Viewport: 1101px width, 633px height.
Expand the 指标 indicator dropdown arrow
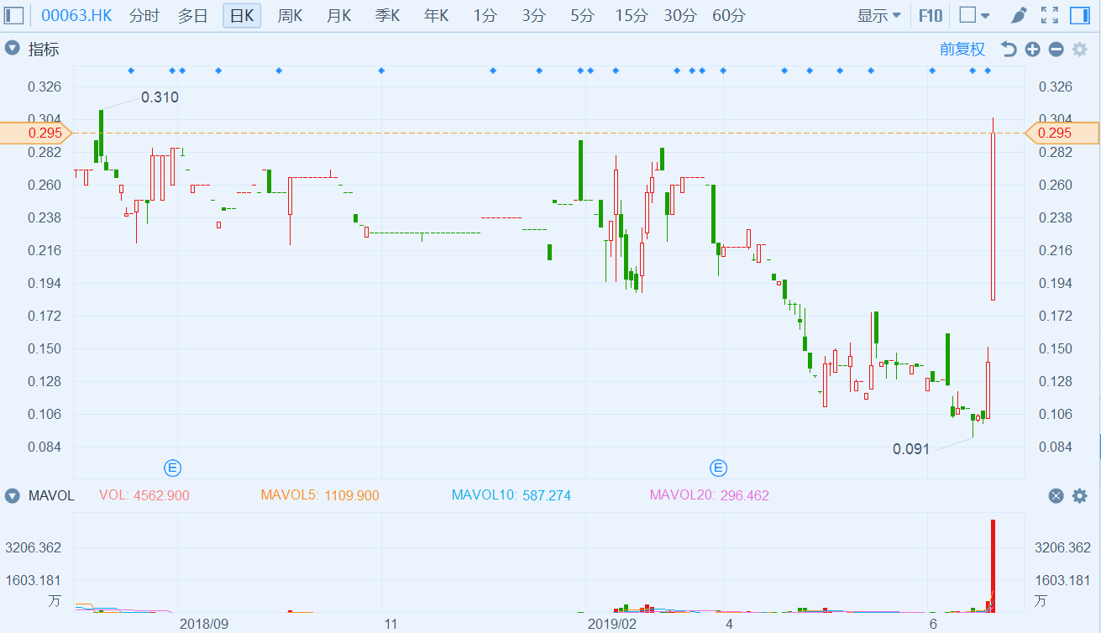tap(12, 49)
